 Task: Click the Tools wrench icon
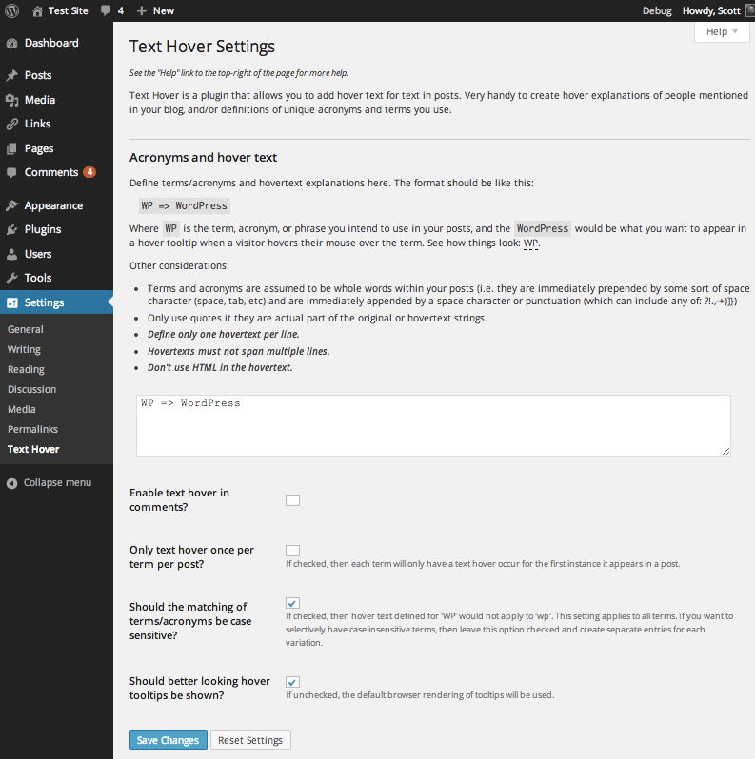pos(11,279)
